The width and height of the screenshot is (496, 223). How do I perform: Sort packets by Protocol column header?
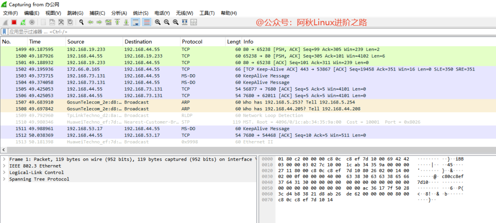192,42
